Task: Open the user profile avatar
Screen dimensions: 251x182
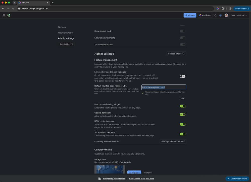Action: [x=226, y=15]
